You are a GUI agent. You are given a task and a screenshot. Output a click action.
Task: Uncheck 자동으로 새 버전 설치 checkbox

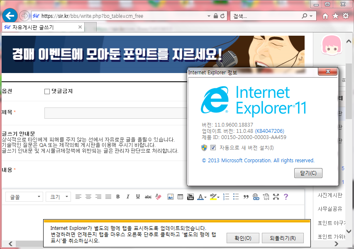[x=213, y=148]
